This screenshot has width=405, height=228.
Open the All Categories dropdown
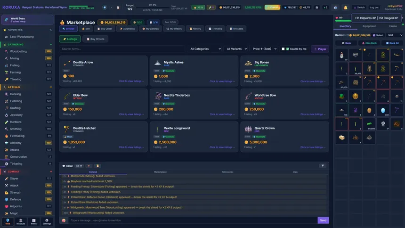(205, 49)
